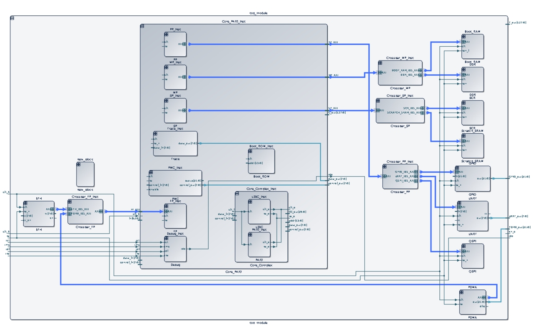
Task: Collapse the Core_Complex hierarchy box
Action: tap(237, 194)
